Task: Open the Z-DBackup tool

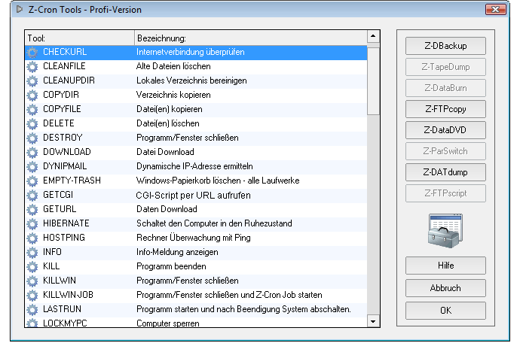Action: point(445,46)
